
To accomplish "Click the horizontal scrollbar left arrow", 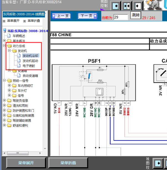I will 4,153.
